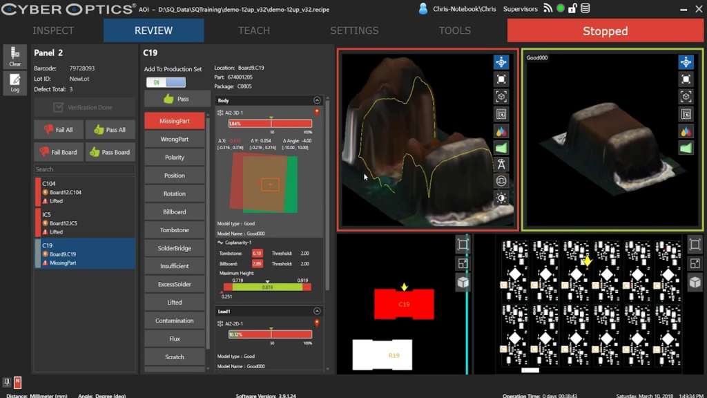Click the color channels icon in defect 3D view
This screenshot has height=398, width=707.
point(501,131)
